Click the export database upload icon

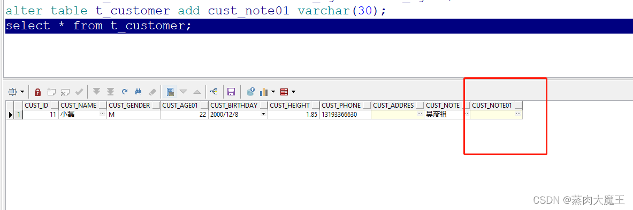point(251,92)
